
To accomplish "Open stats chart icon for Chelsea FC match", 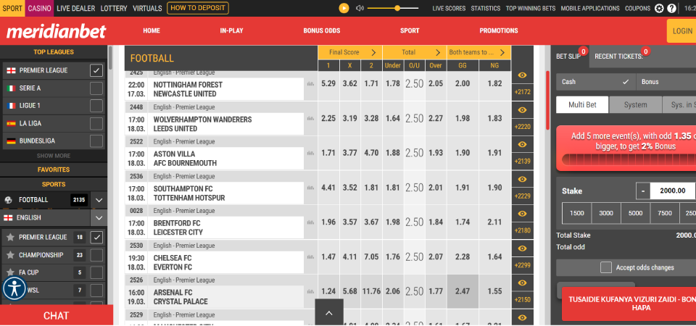I will click(x=310, y=256).
